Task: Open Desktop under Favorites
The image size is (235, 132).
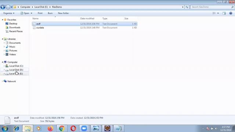Action: 13,23
